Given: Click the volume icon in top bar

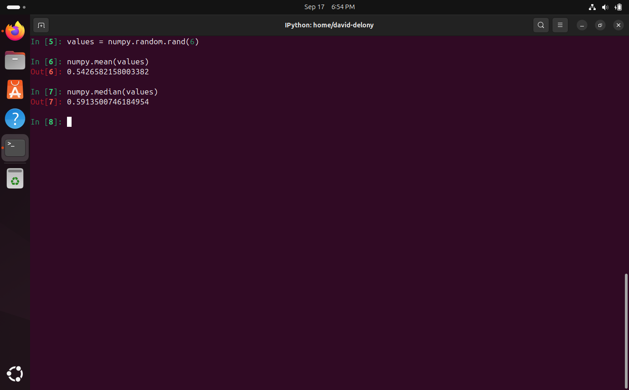Looking at the screenshot, I should 605,7.
